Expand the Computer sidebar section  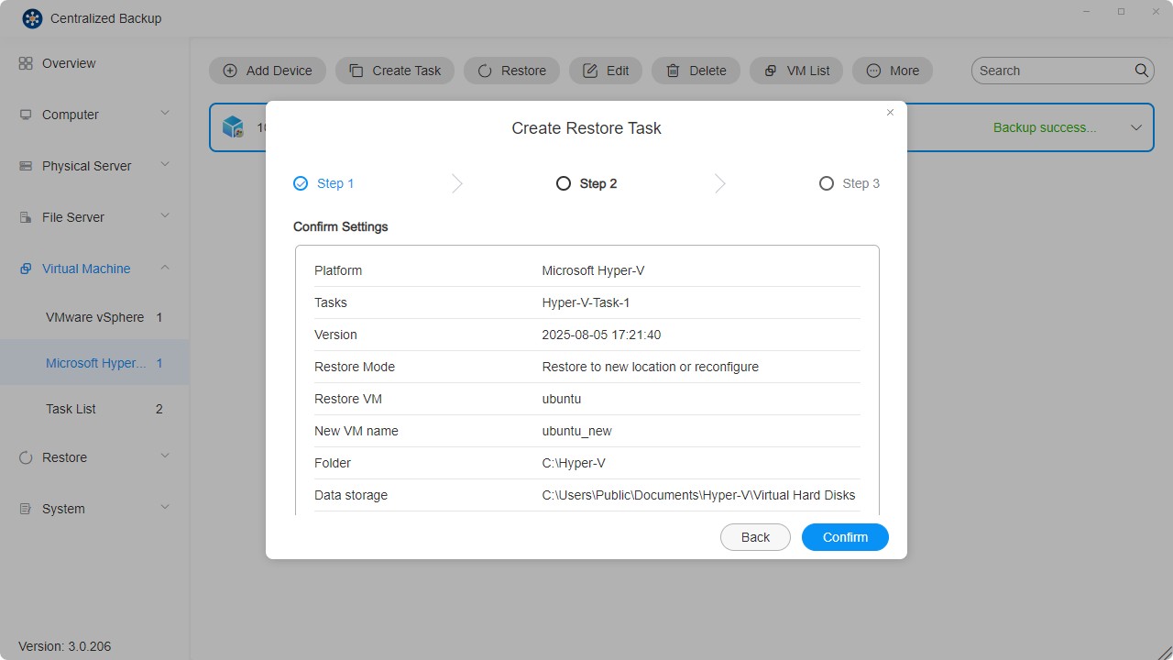(x=165, y=114)
